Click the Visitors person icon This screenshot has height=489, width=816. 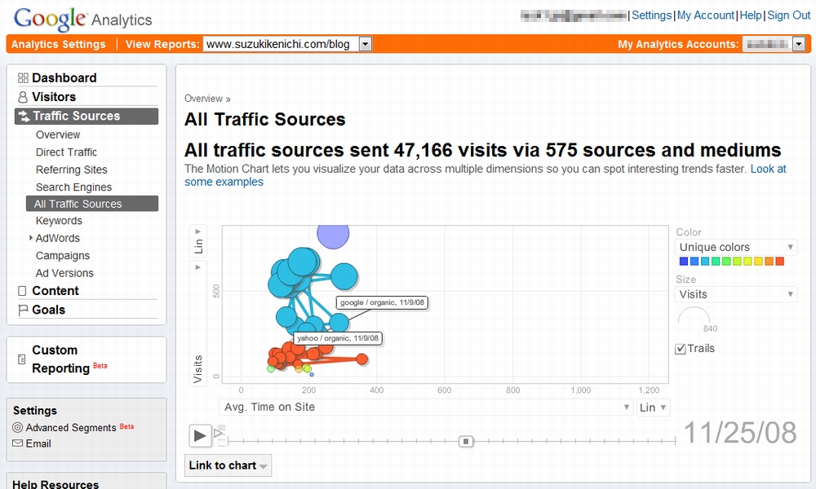23,97
